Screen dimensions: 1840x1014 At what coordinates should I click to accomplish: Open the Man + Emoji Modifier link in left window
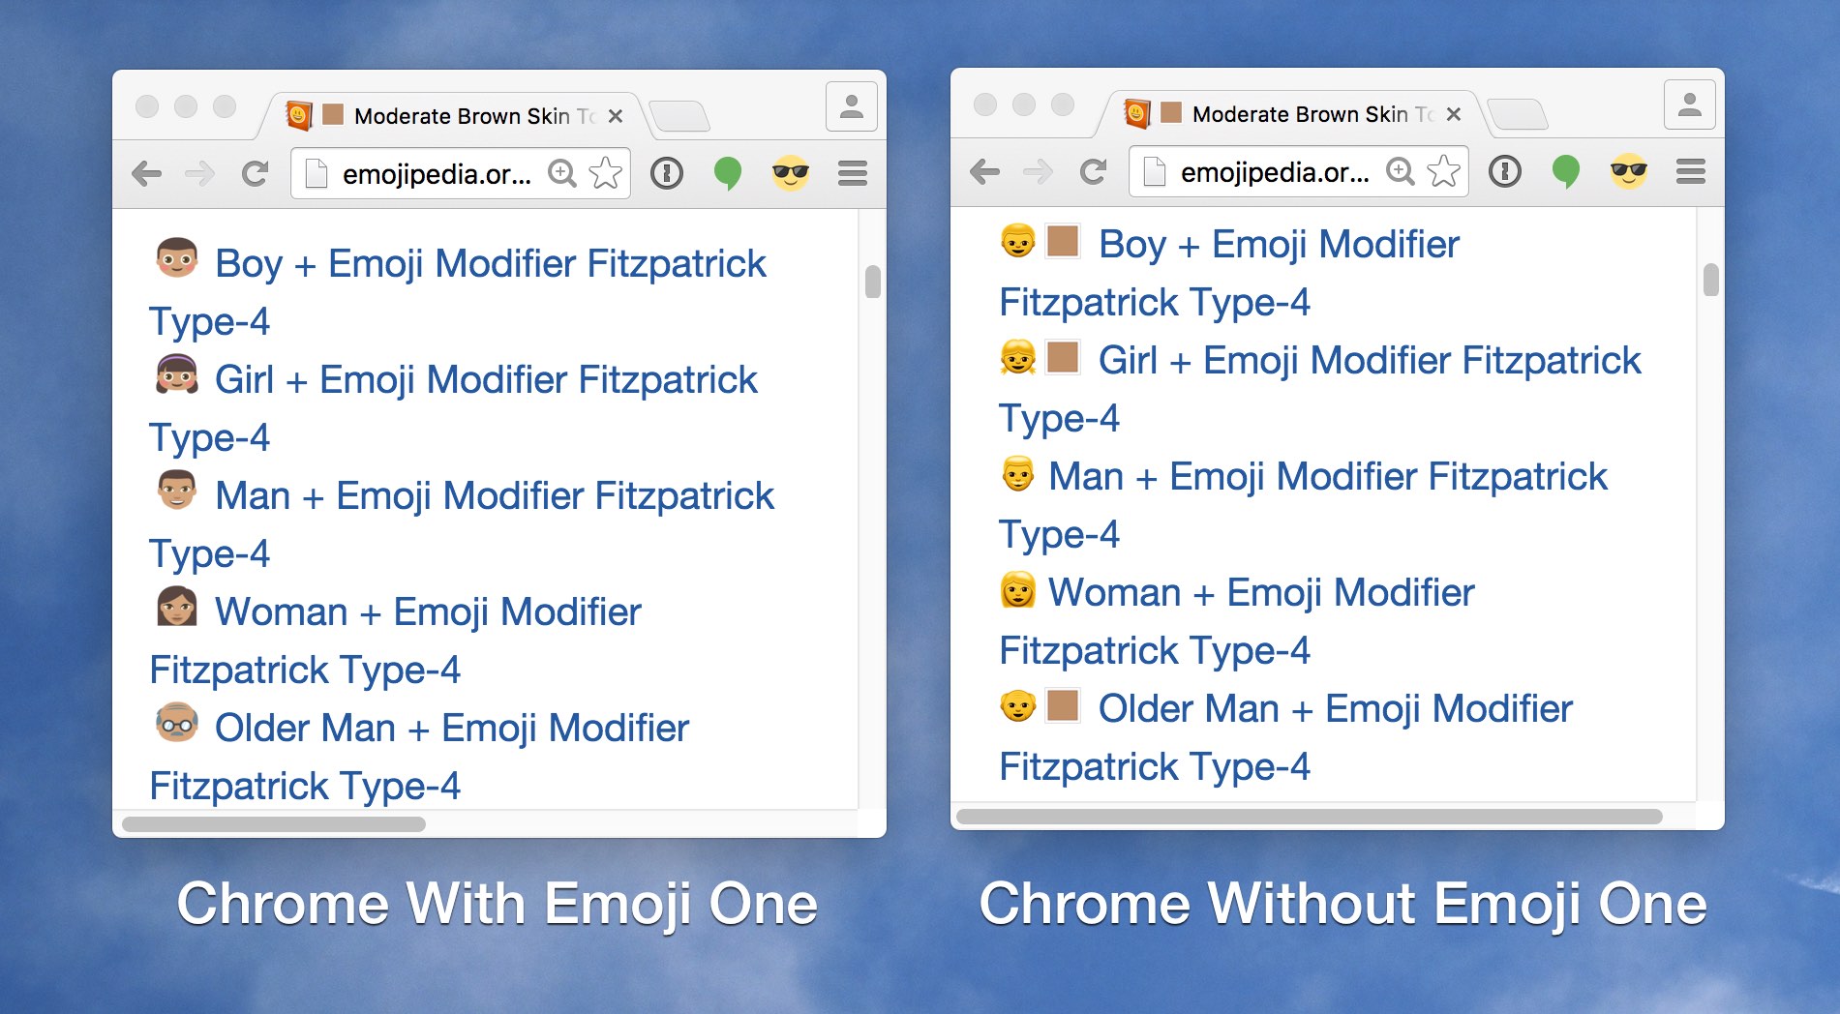click(462, 524)
